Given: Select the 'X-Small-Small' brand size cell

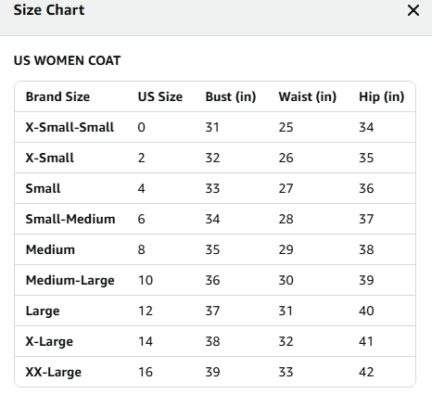Looking at the screenshot, I should coord(70,127).
